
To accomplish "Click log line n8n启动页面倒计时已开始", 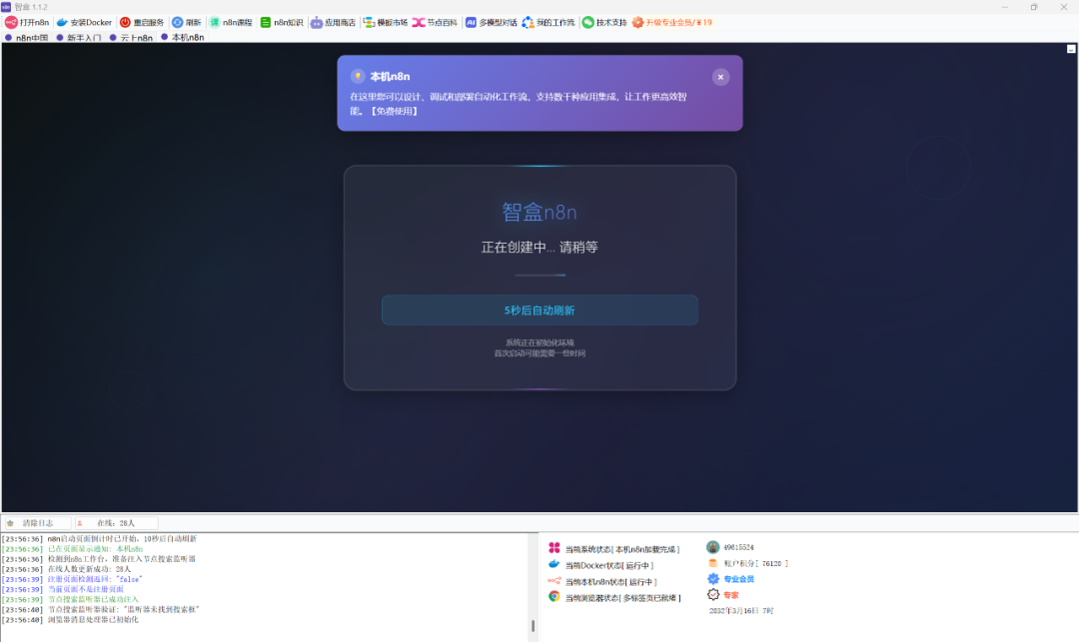I will 99,539.
